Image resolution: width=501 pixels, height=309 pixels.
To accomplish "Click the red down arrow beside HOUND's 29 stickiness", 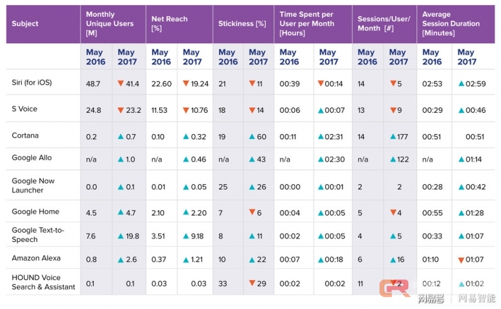I will [252, 284].
